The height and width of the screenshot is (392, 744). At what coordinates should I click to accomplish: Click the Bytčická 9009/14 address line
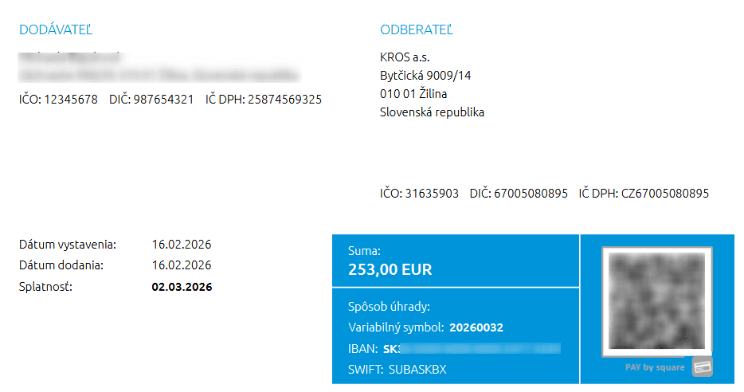[425, 76]
